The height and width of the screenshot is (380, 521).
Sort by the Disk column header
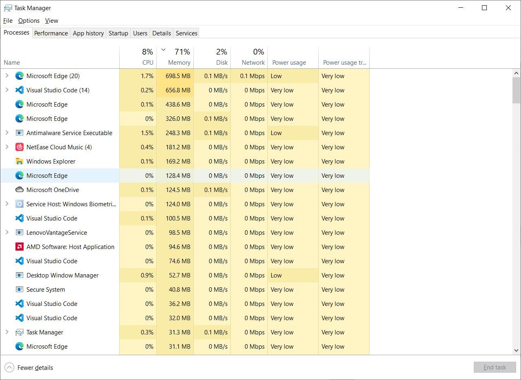click(x=212, y=57)
